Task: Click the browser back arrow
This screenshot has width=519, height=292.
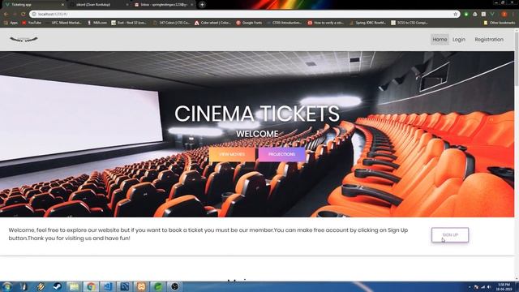Action: tap(6, 14)
